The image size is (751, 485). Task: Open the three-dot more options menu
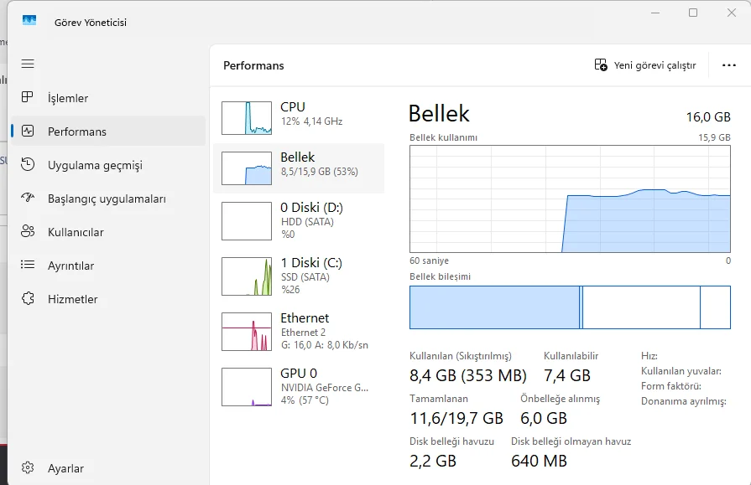728,65
